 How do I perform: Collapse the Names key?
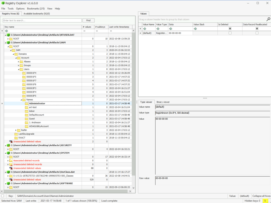(x=21, y=100)
